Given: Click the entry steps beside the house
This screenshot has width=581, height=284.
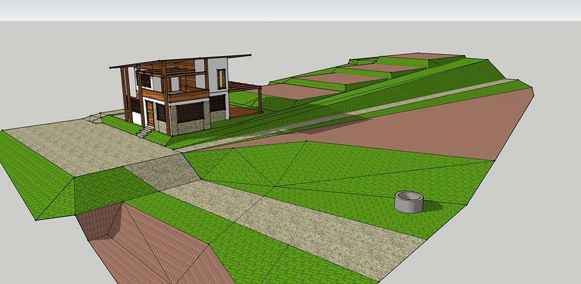Looking at the screenshot, I should tap(143, 134).
